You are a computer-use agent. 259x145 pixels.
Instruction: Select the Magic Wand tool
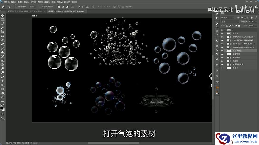(x=2, y=28)
